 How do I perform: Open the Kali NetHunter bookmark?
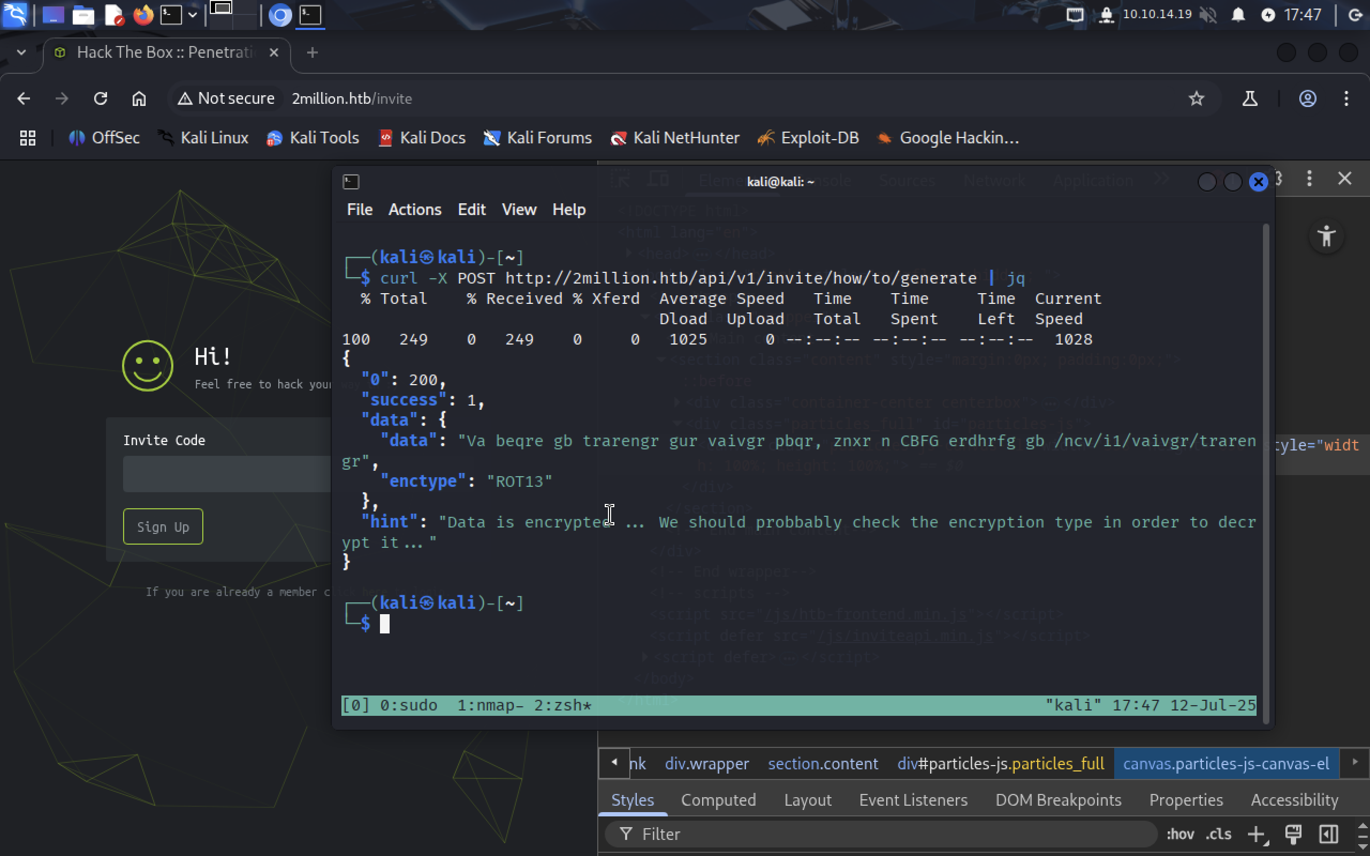[675, 138]
